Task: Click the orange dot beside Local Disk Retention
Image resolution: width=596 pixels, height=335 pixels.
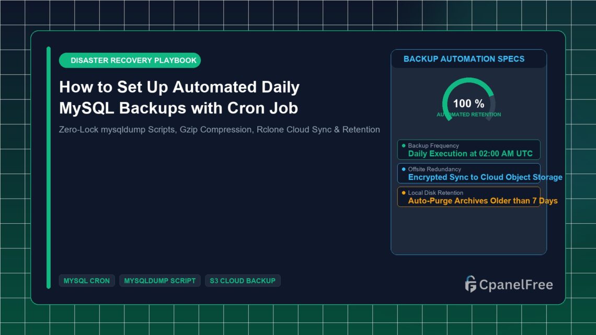Action: tap(404, 192)
